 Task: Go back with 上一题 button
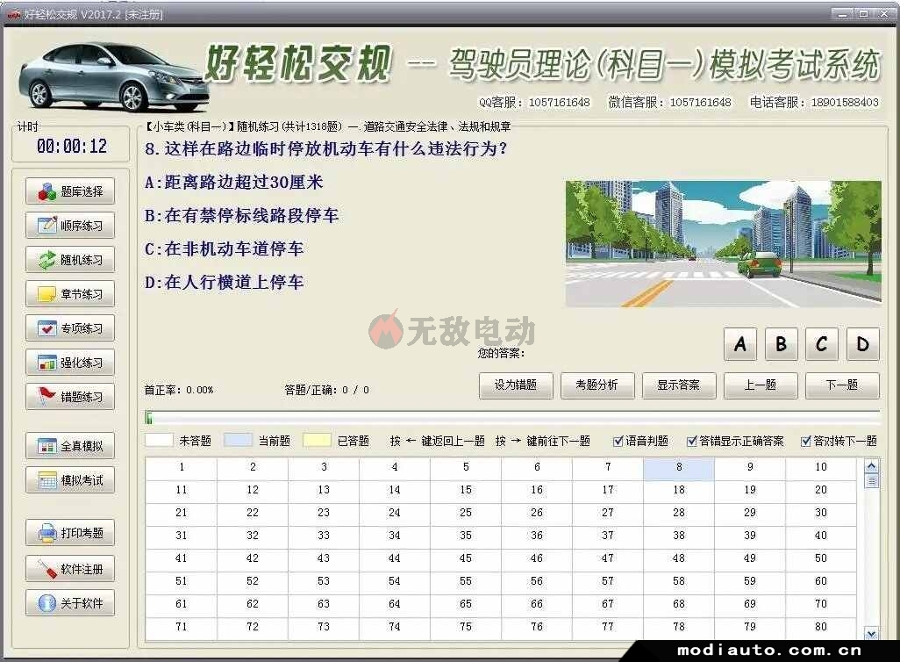[x=760, y=385]
